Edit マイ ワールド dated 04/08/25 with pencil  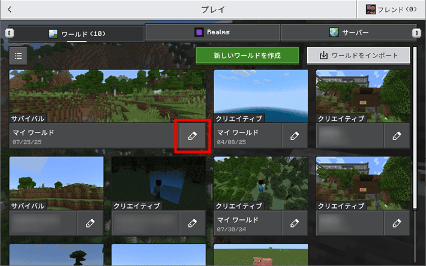point(295,136)
